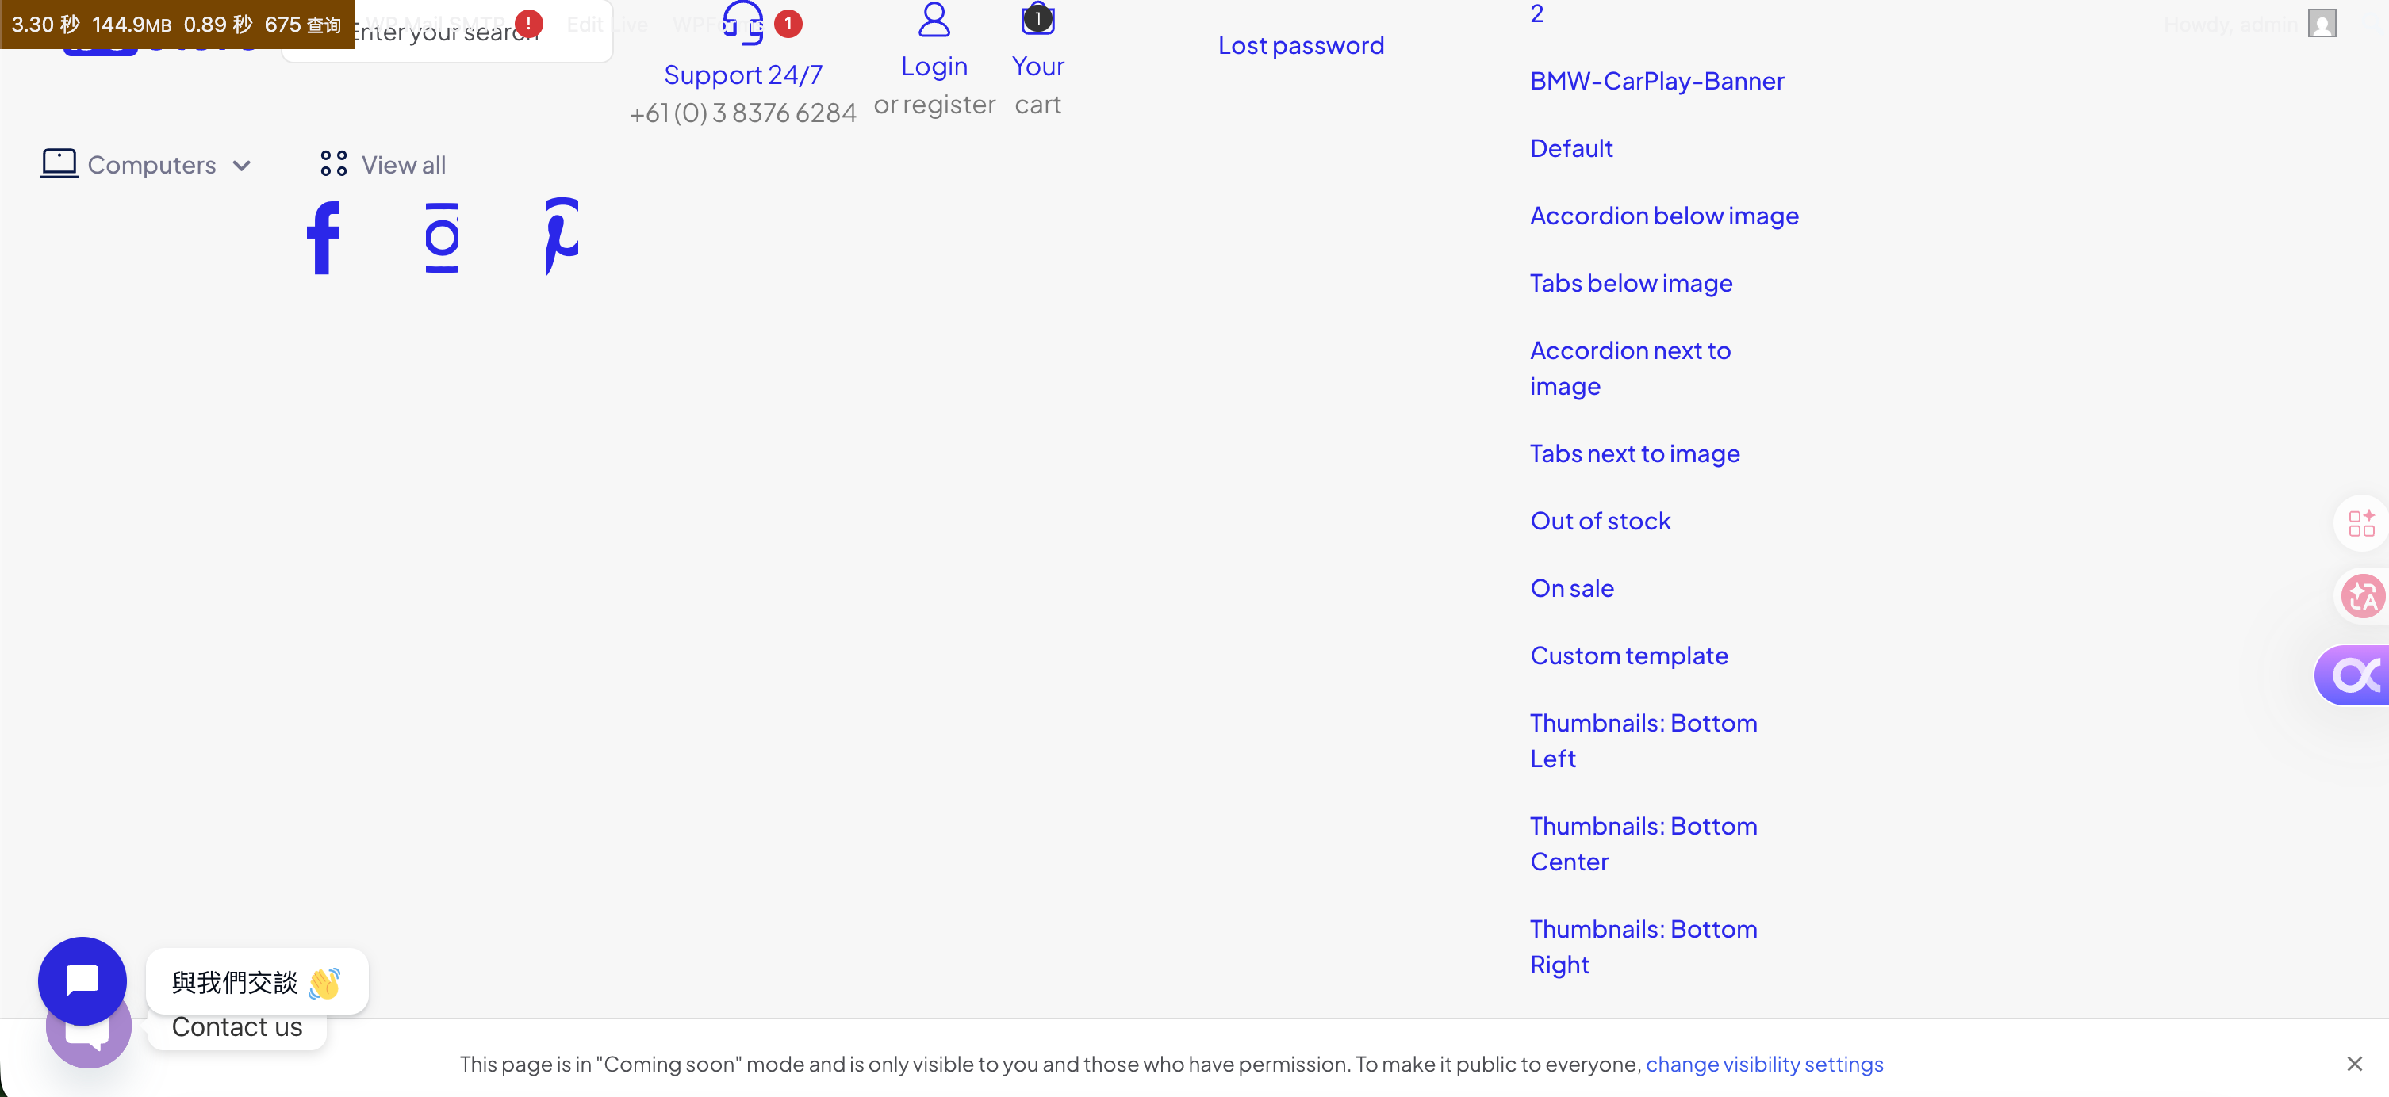Screen dimensions: 2389x1097
Task: Click the change visibility settings link
Action: 1764,1064
